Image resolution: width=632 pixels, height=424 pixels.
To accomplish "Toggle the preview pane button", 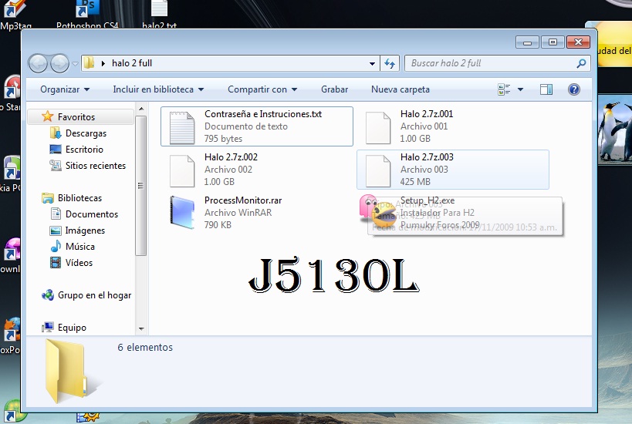I will [x=546, y=89].
